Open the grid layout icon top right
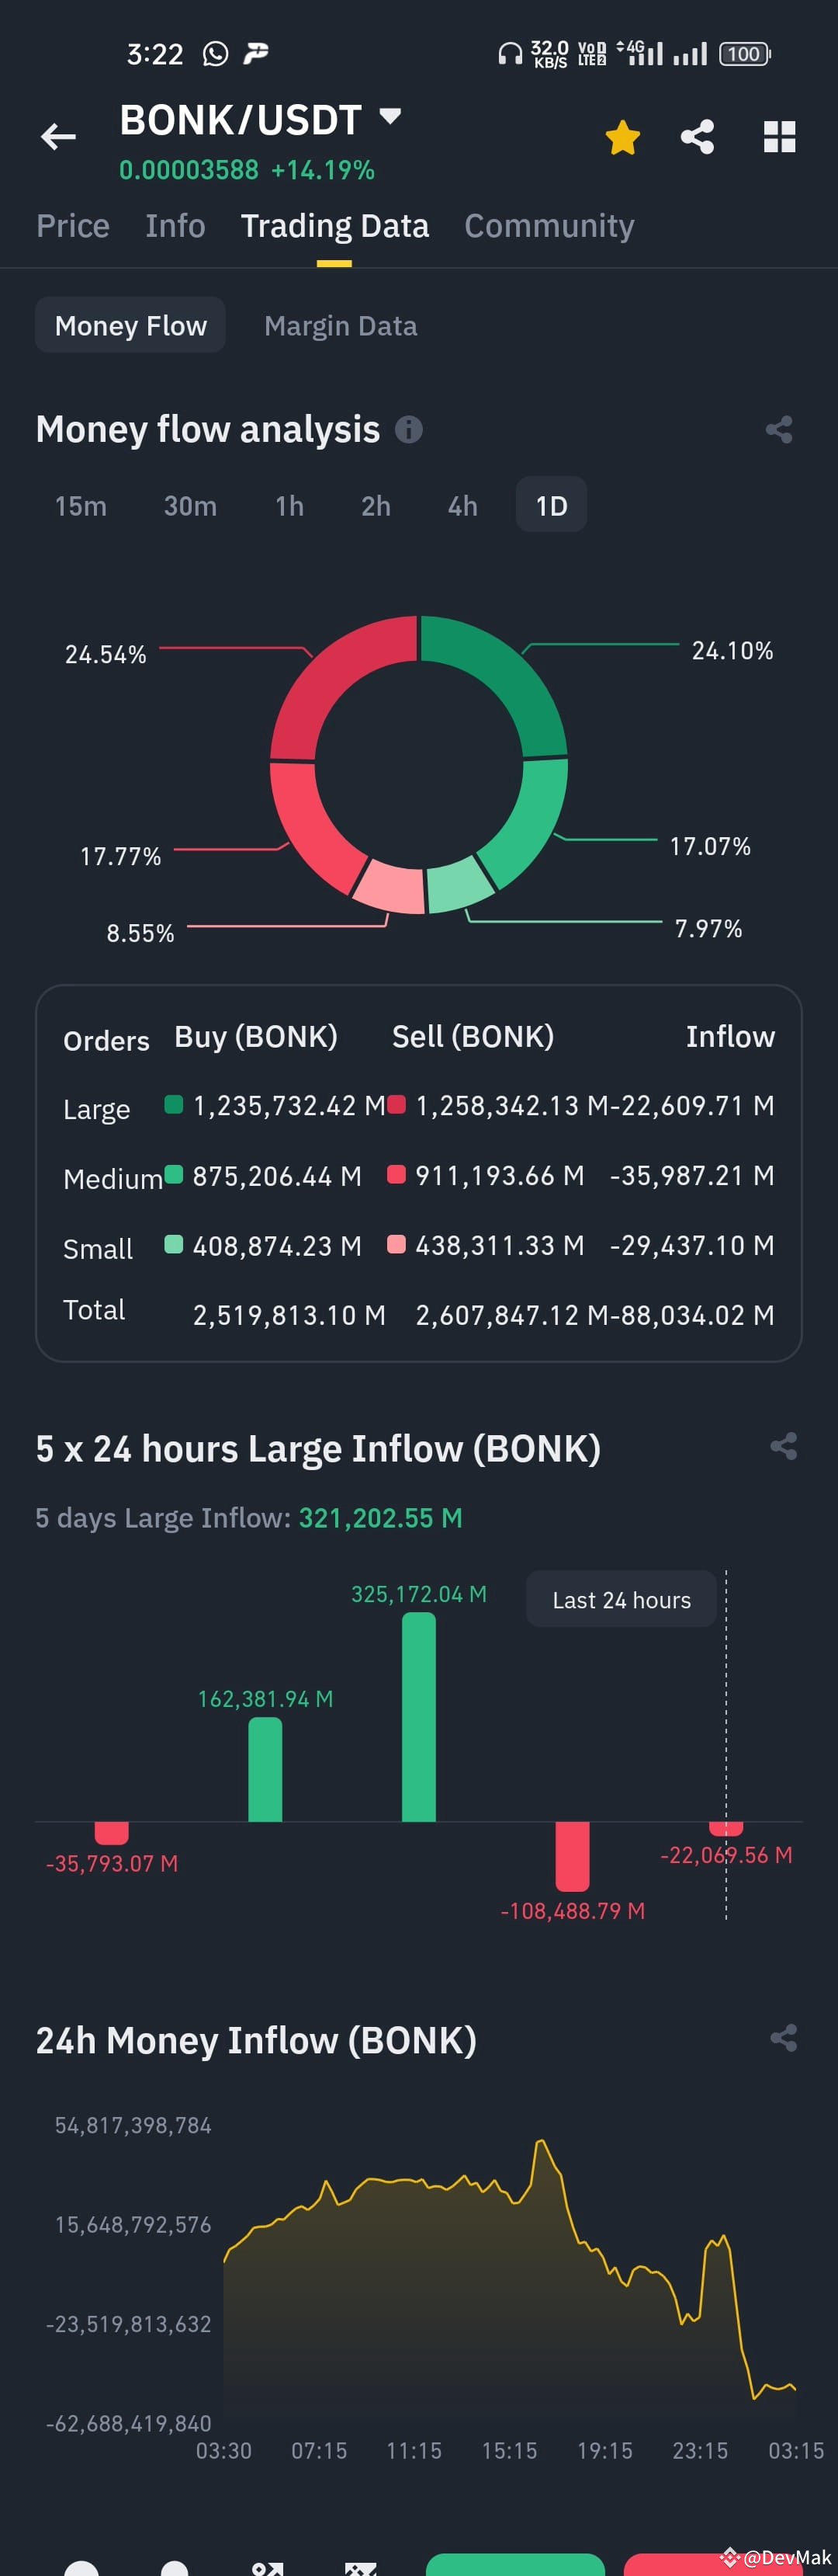Image resolution: width=838 pixels, height=2576 pixels. point(780,137)
